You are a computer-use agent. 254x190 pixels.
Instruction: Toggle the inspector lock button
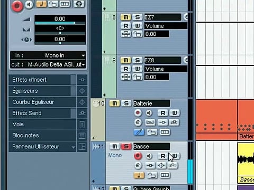coord(53,4)
